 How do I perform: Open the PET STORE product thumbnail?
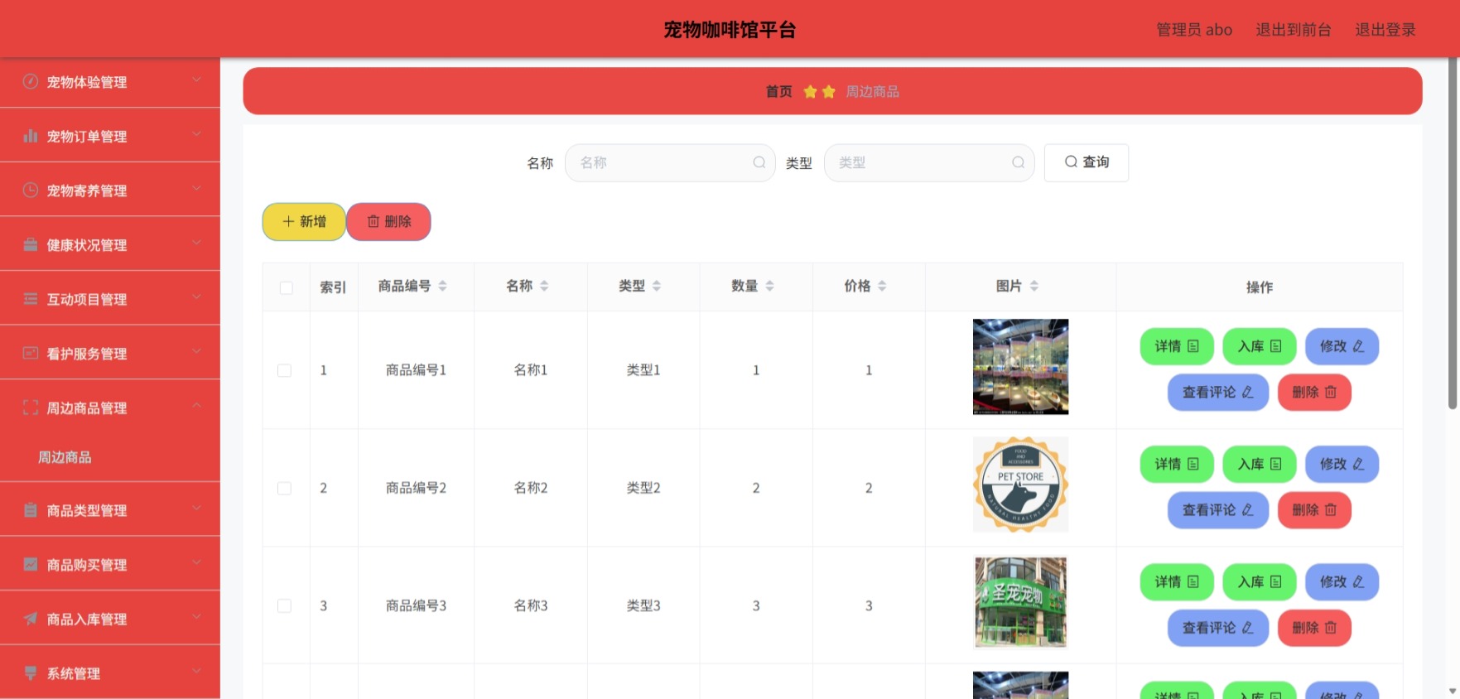pos(1020,484)
